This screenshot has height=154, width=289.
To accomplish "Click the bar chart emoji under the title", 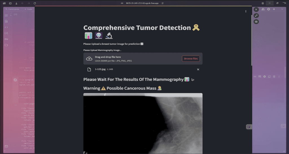I will point(88,36).
